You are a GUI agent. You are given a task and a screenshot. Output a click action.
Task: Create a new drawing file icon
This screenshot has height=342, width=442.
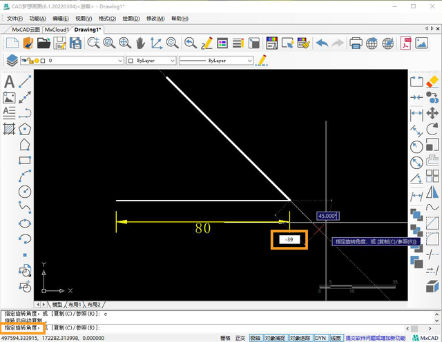pos(12,43)
